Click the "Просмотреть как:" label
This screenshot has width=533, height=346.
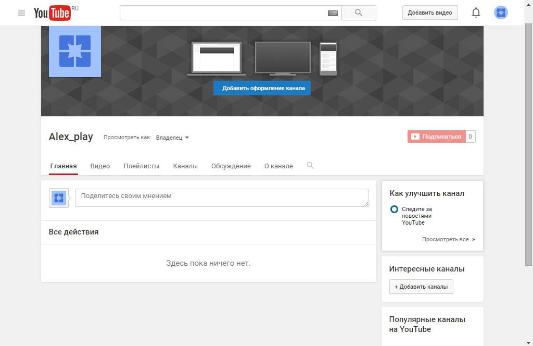click(x=128, y=137)
